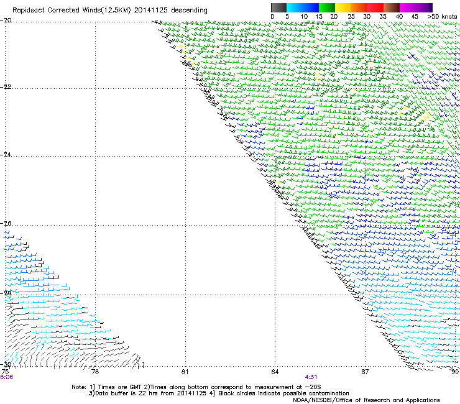The image size is (460, 404).
Task: Click the green 15-20 knots legend swatch
Action: (x=327, y=7)
